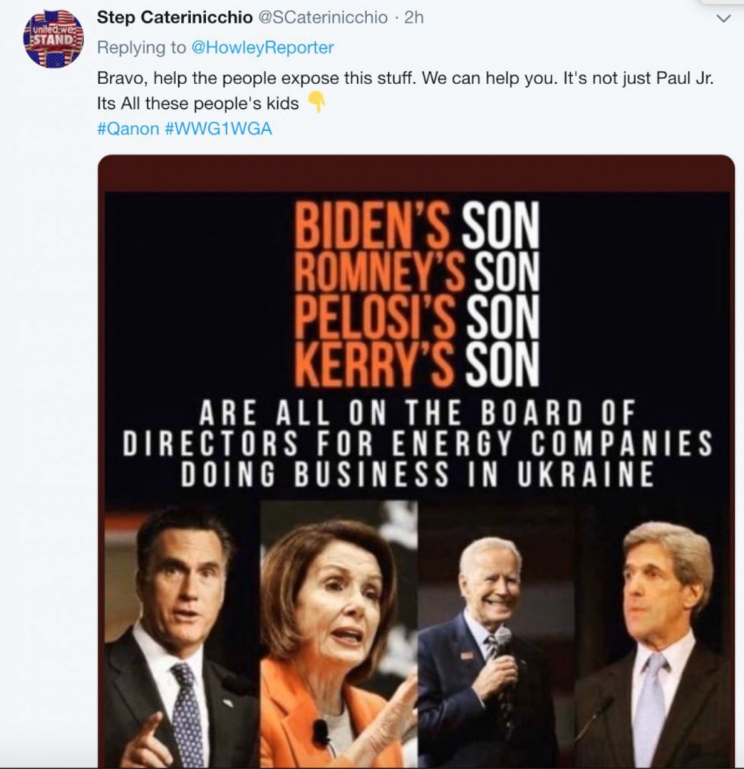Click the orange BIDEN'S text in the image

(x=374, y=224)
